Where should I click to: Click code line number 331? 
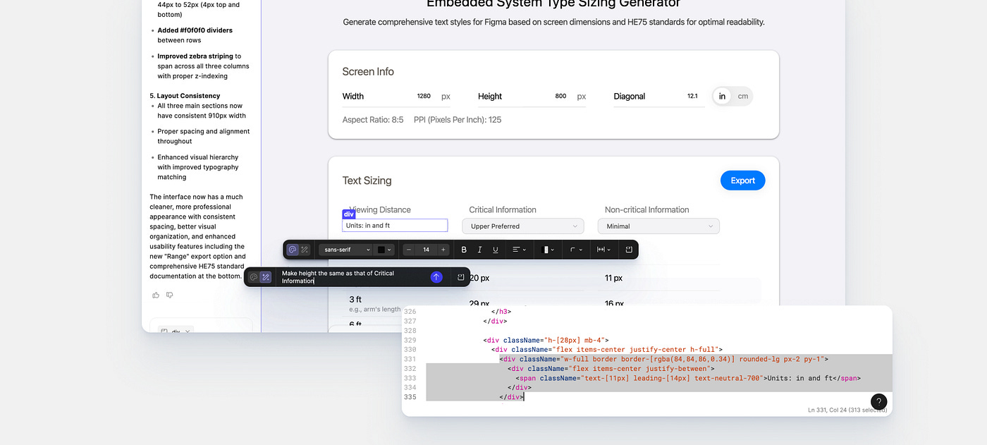coord(410,359)
